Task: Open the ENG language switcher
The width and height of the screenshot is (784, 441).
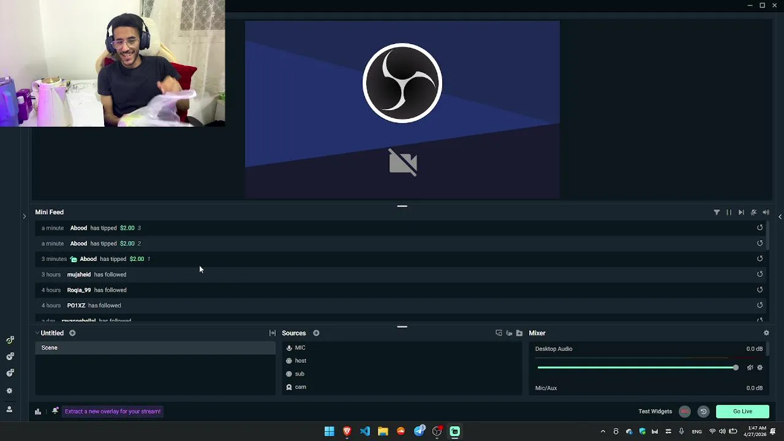Action: coord(697,432)
